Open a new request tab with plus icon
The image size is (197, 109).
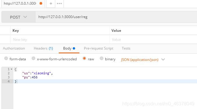51,3
